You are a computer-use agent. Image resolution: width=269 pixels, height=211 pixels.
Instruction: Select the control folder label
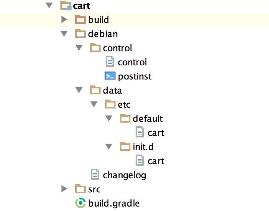click(117, 48)
